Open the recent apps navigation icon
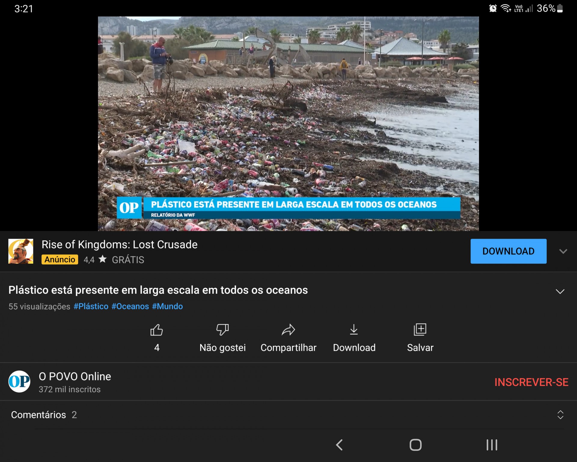 [x=492, y=445]
